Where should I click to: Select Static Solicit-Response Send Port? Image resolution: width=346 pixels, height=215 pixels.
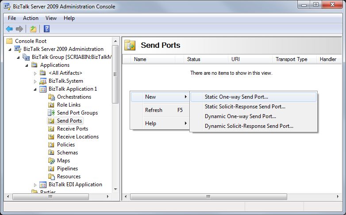click(254, 107)
